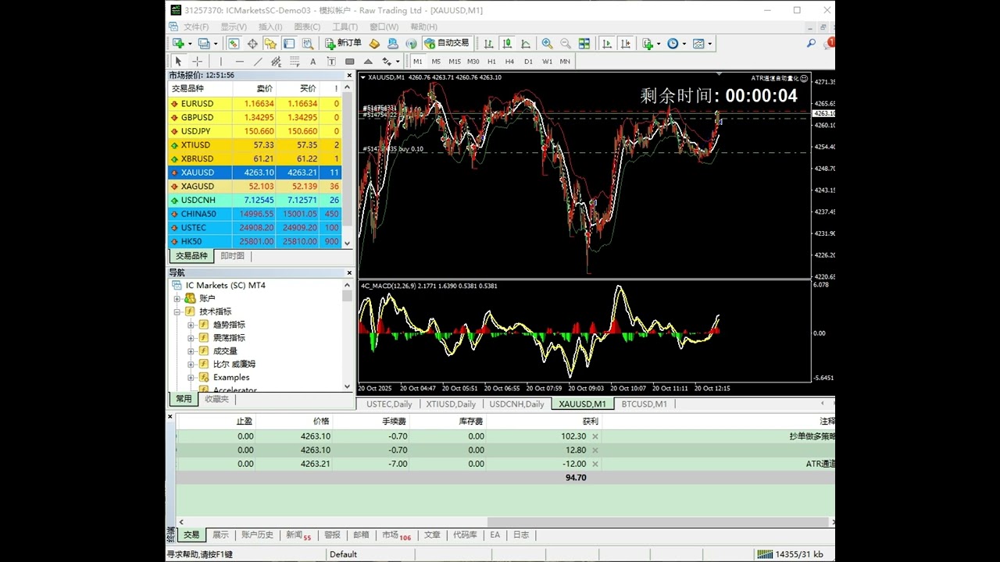Viewport: 1000px width, 562px height.
Task: Switch timeframe to M15
Action: 455,61
